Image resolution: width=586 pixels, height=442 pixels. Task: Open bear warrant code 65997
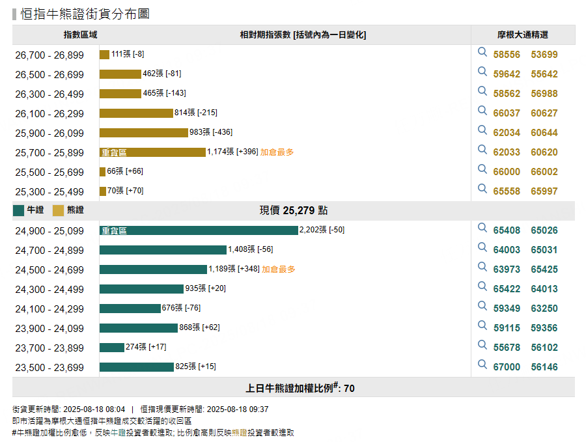pyautogui.click(x=544, y=191)
